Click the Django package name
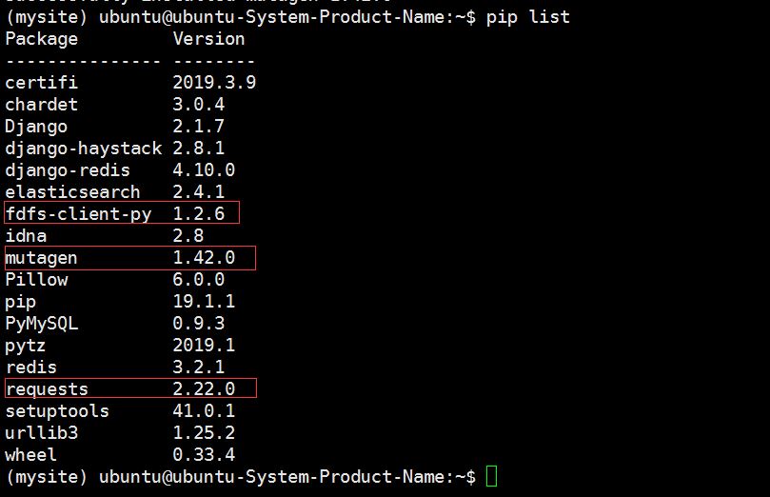This screenshot has height=497, width=770. (36, 127)
